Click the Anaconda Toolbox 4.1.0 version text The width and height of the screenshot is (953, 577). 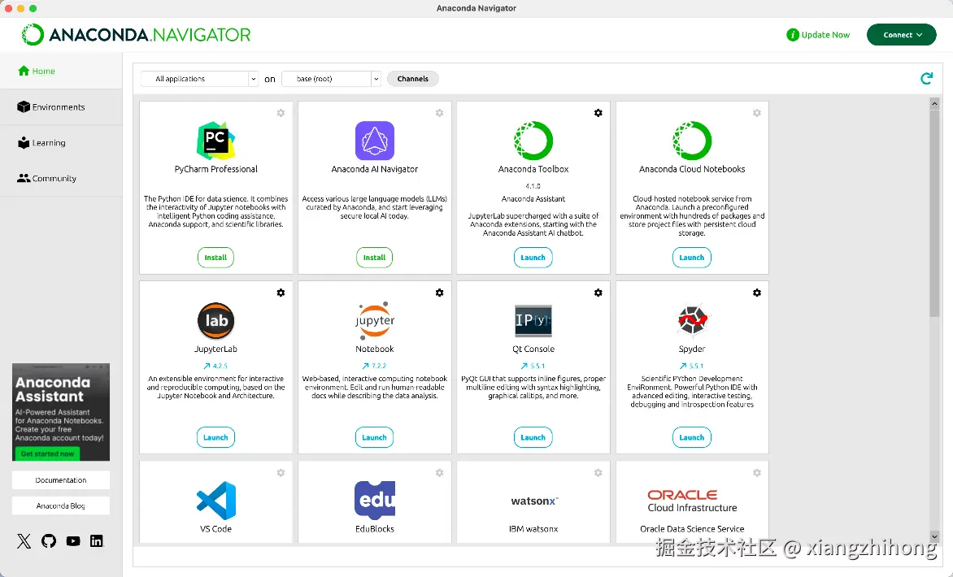pyautogui.click(x=533, y=186)
